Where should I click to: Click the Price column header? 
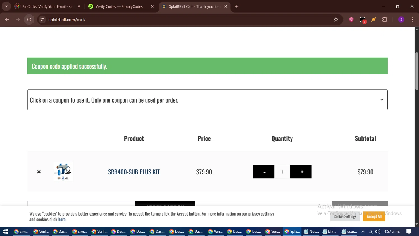tap(204, 138)
